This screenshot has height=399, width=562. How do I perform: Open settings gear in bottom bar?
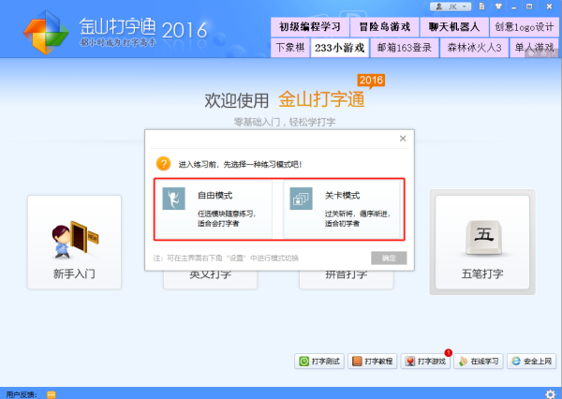pos(550,394)
